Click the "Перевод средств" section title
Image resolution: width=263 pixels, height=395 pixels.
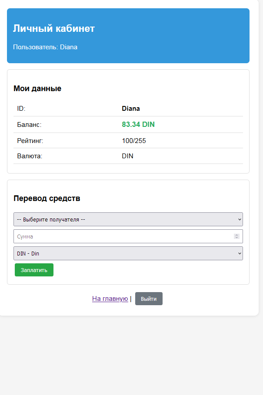47,198
